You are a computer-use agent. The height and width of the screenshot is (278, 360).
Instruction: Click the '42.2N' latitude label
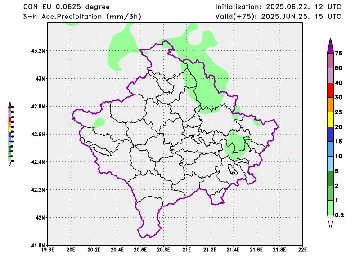[38, 190]
